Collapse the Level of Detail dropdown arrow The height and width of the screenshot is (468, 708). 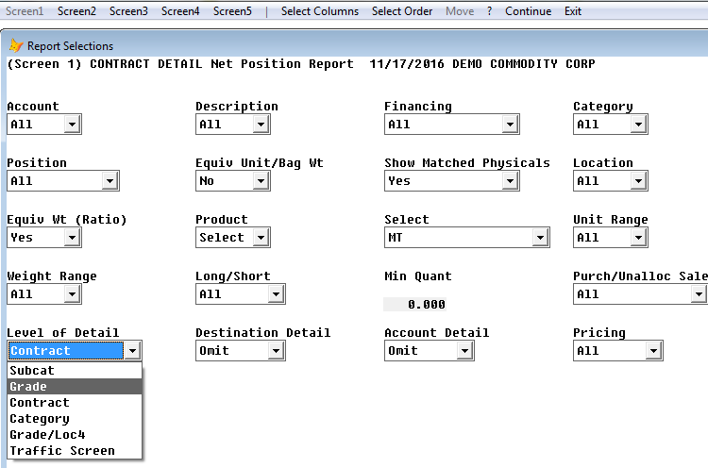click(132, 351)
